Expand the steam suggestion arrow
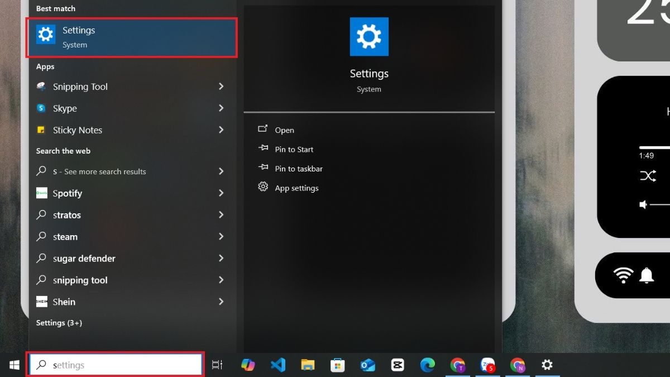 (x=221, y=236)
